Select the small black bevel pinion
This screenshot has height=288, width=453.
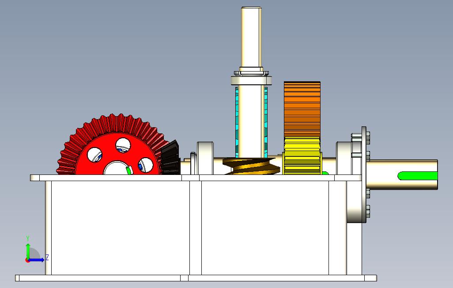coord(170,158)
